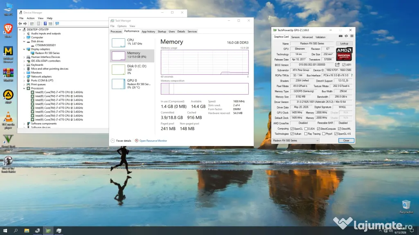Click the GPU-Z screenshot camera icon
The height and width of the screenshot is (235, 419).
pos(340,36)
